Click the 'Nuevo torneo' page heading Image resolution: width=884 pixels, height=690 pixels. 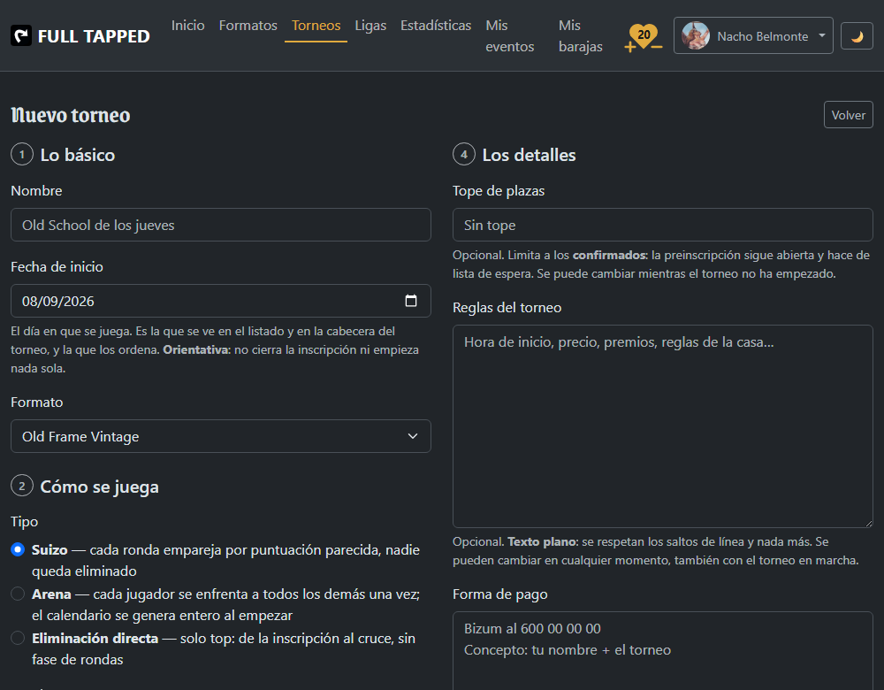tap(71, 115)
